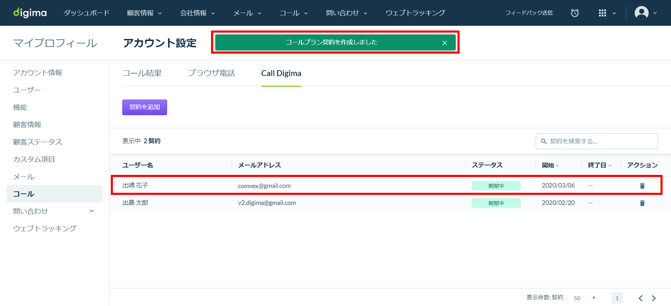Click フィードバック送信 link
The height and width of the screenshot is (306, 671).
point(529,13)
